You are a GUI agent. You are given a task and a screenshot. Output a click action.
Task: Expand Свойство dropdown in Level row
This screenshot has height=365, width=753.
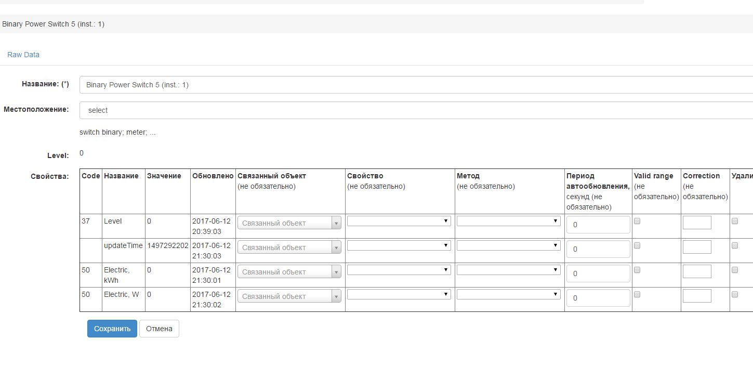(x=399, y=221)
